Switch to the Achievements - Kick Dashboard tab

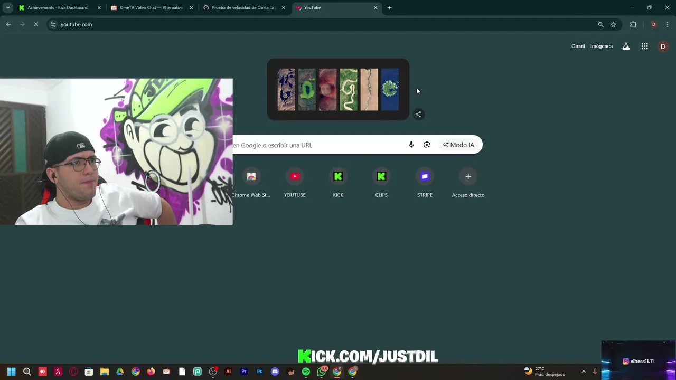pos(59,8)
